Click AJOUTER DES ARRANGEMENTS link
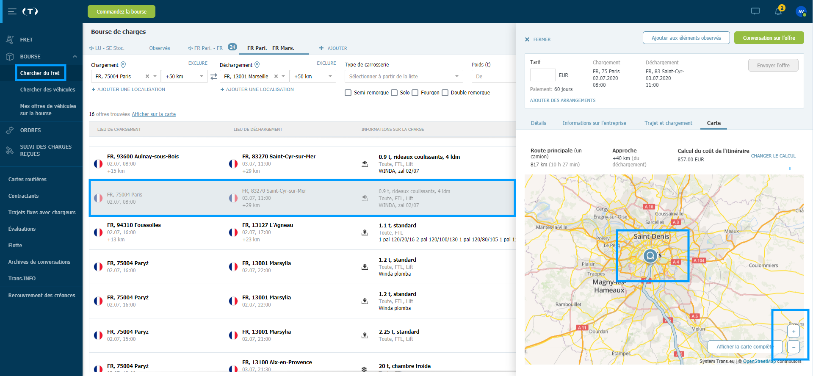 click(x=563, y=100)
